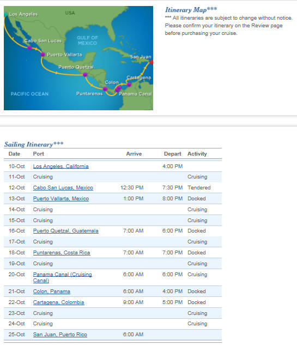Open the Panama Canal (Cruising Canal) link
297x345 pixels.
coord(62,277)
